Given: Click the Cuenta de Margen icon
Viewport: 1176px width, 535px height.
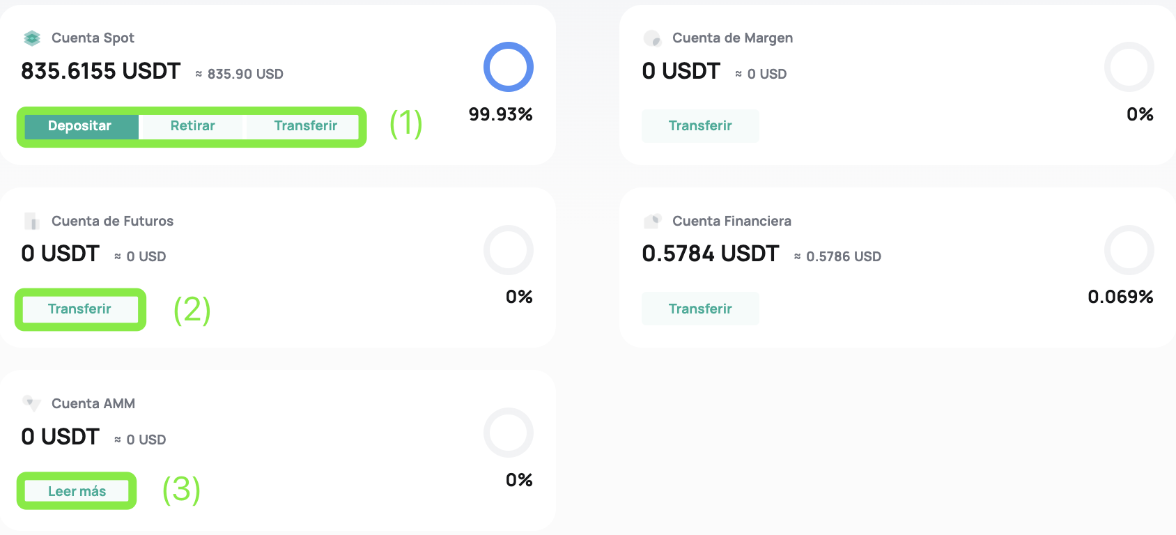Looking at the screenshot, I should pos(652,38).
